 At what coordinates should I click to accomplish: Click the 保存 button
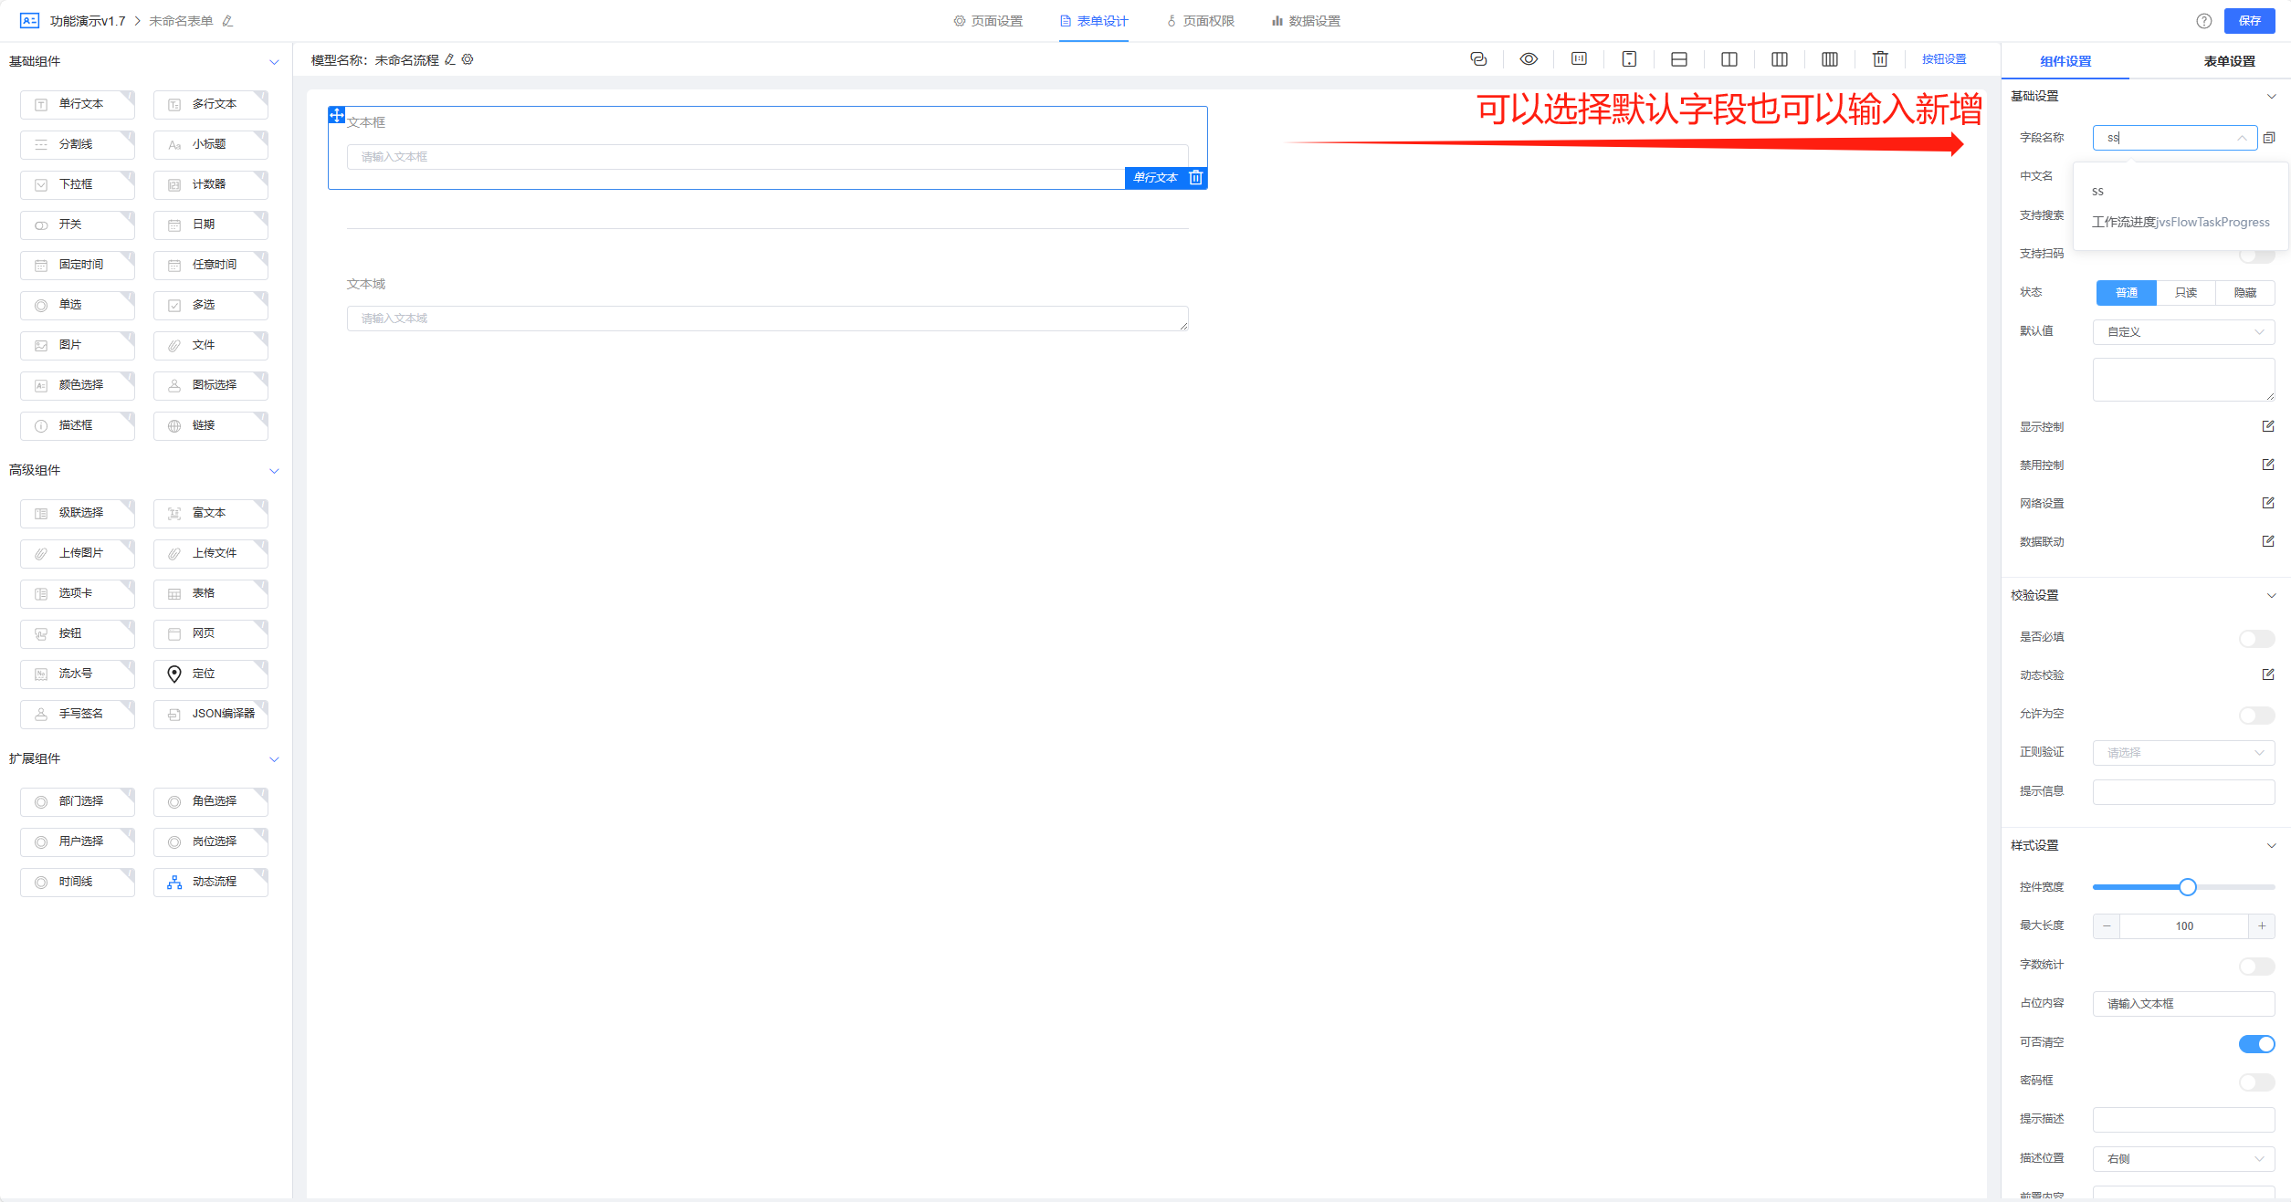[x=2249, y=21]
